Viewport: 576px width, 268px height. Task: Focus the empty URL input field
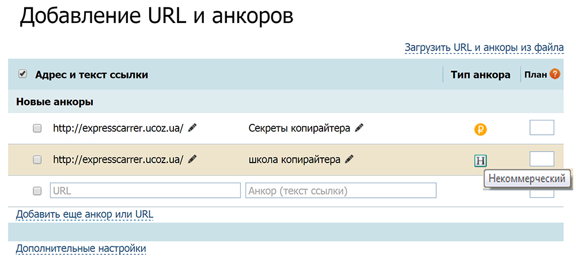(145, 191)
